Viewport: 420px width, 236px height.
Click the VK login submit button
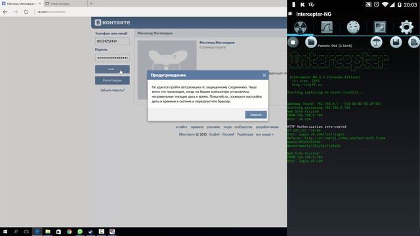tap(112, 69)
